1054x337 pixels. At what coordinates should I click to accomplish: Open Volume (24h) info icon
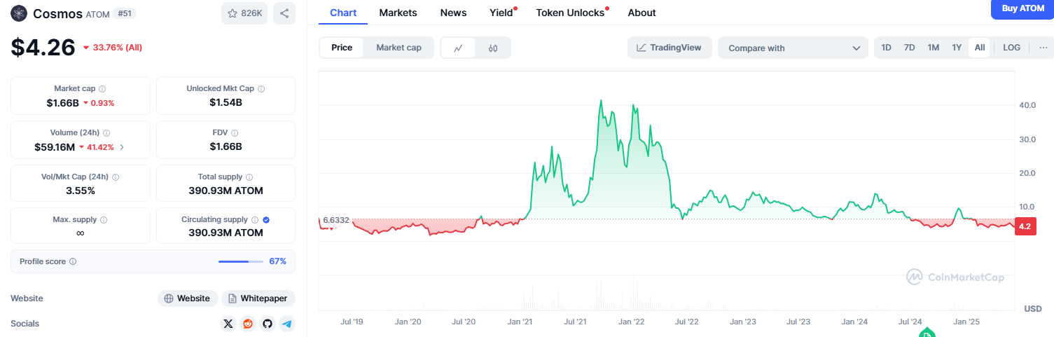tap(106, 133)
